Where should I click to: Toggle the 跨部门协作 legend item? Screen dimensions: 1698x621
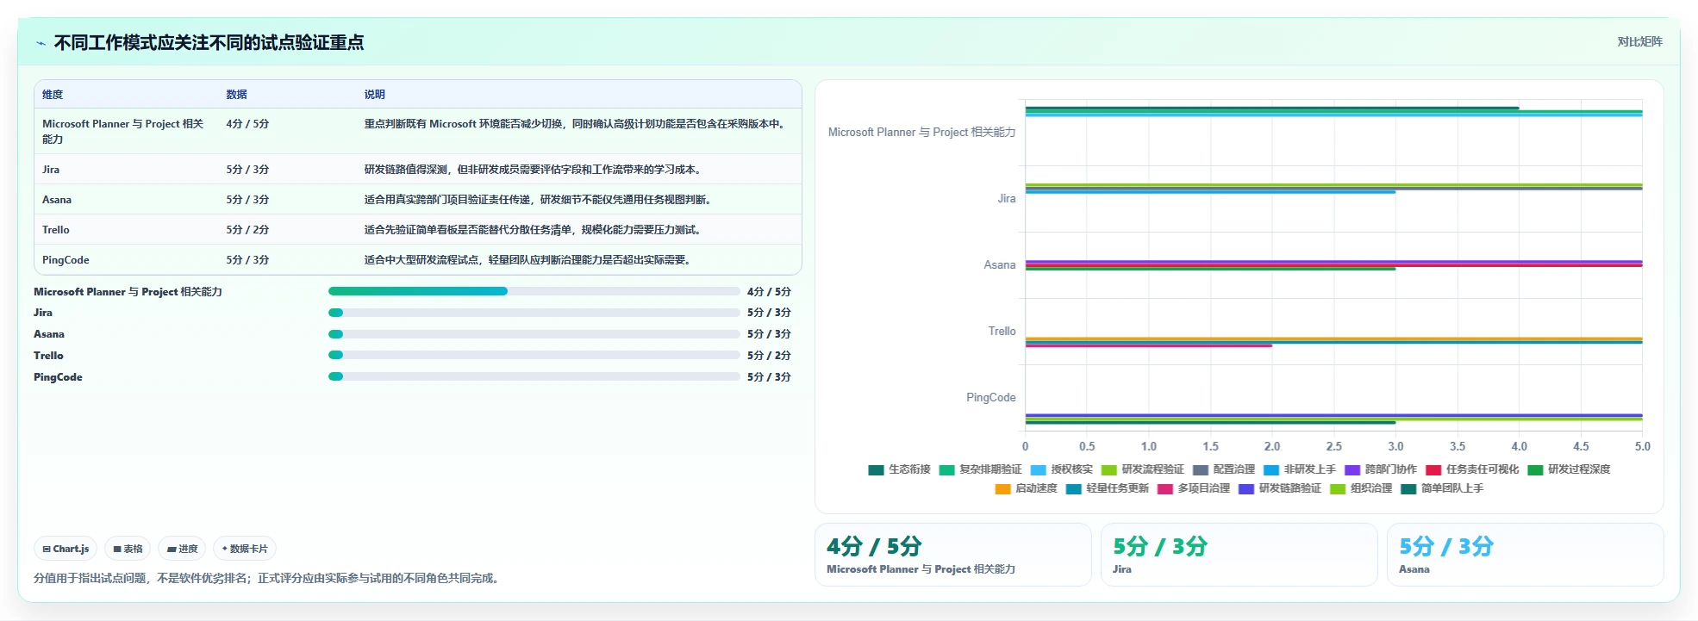(x=1380, y=469)
